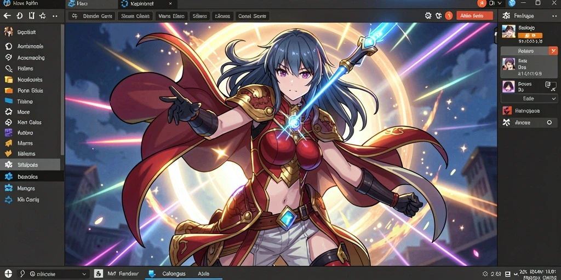Switch to the Calongas tab in the bottom bar
The image size is (561, 280).
(x=167, y=274)
